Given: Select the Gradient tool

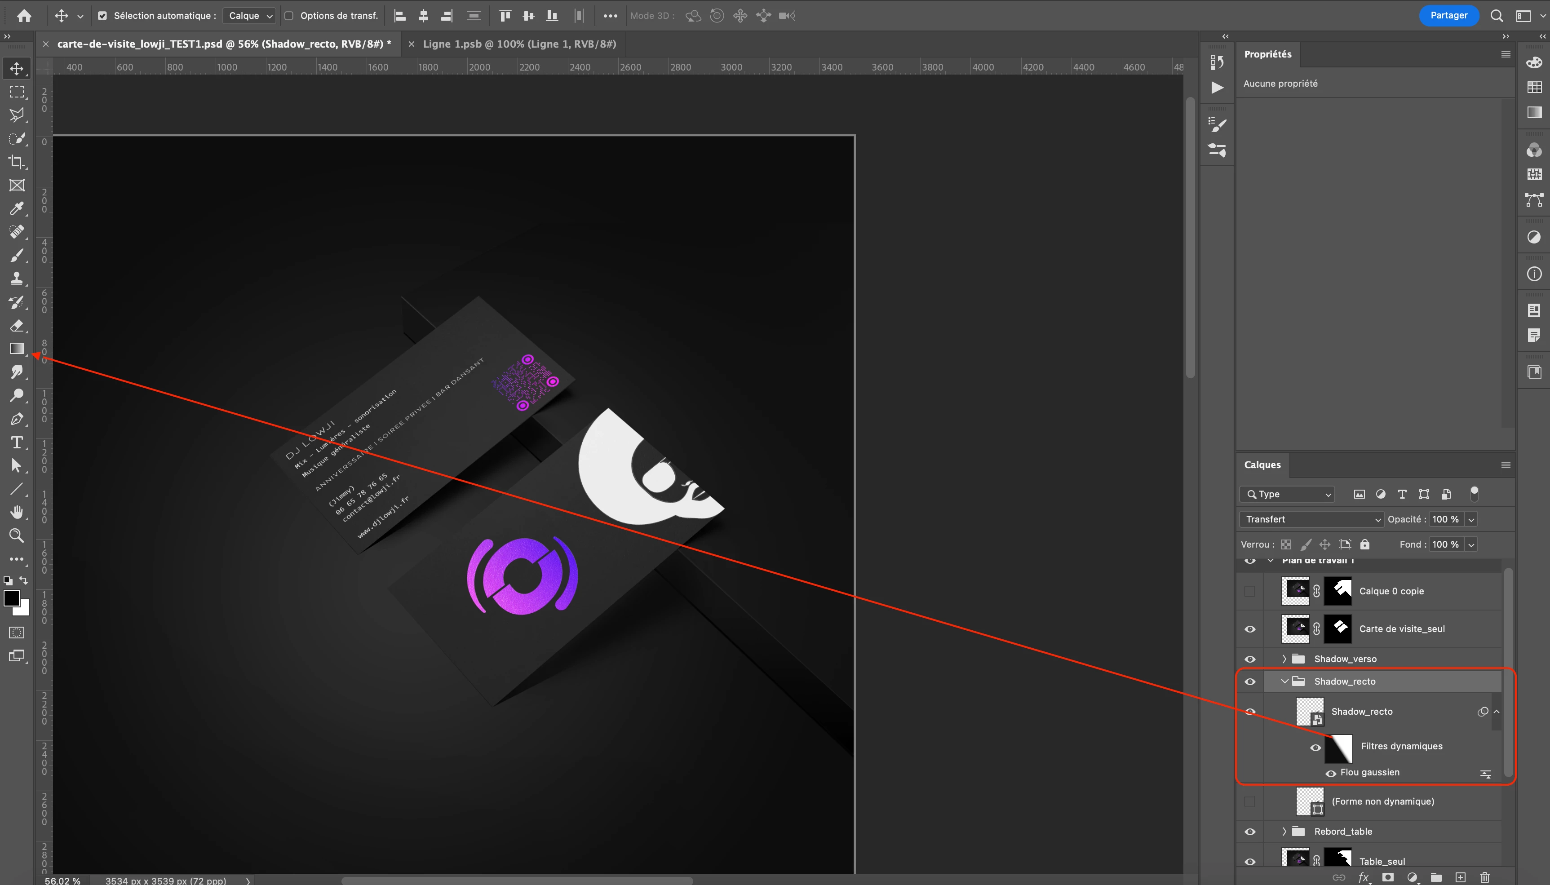Looking at the screenshot, I should [17, 349].
